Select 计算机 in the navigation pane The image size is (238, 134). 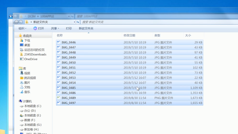point(27,101)
